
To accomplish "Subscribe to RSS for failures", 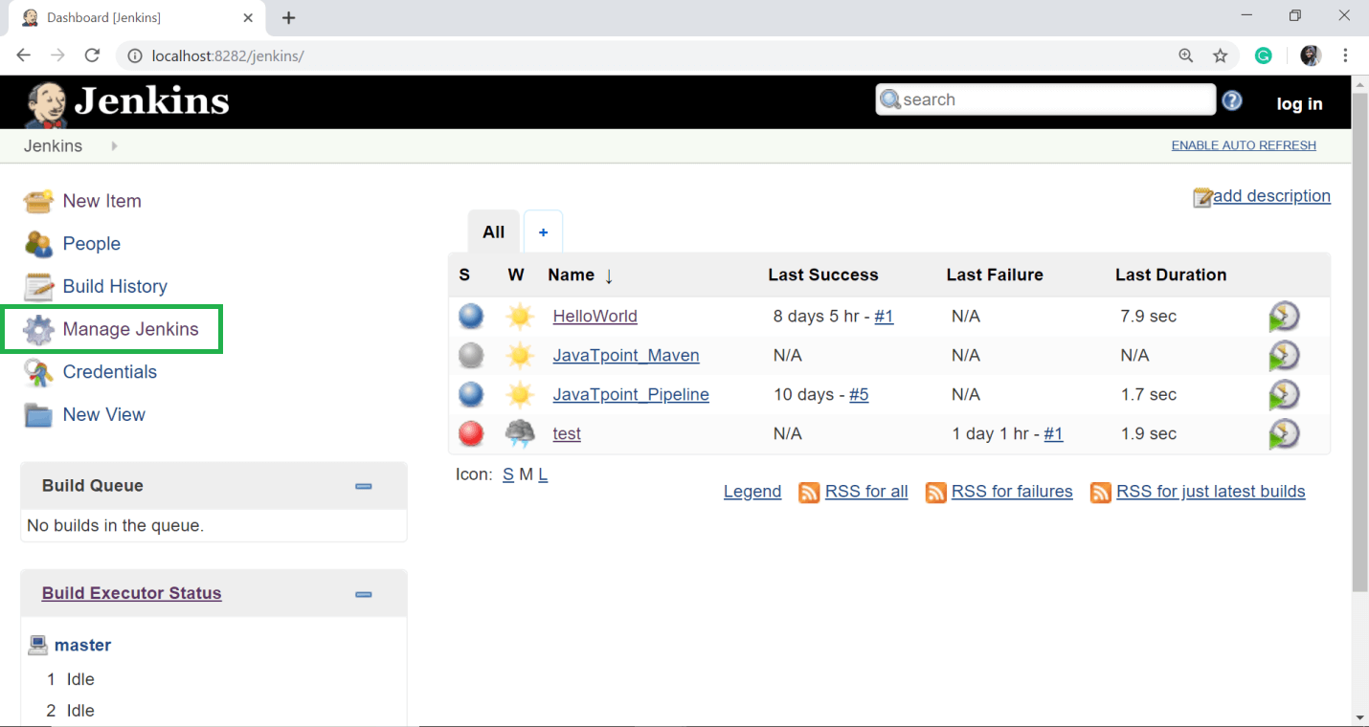I will pos(1012,492).
